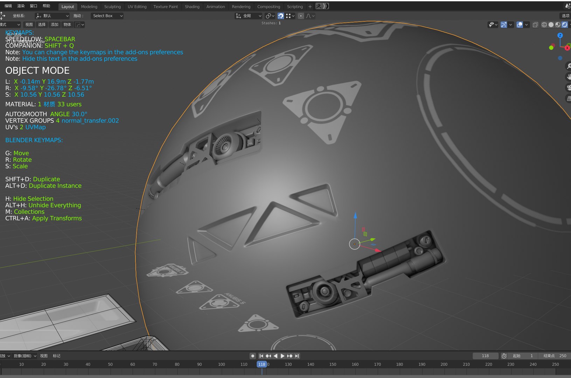Image resolution: width=571 pixels, height=378 pixels.
Task: Click the GoZ figure icon in the top bar
Action: pos(319,6)
